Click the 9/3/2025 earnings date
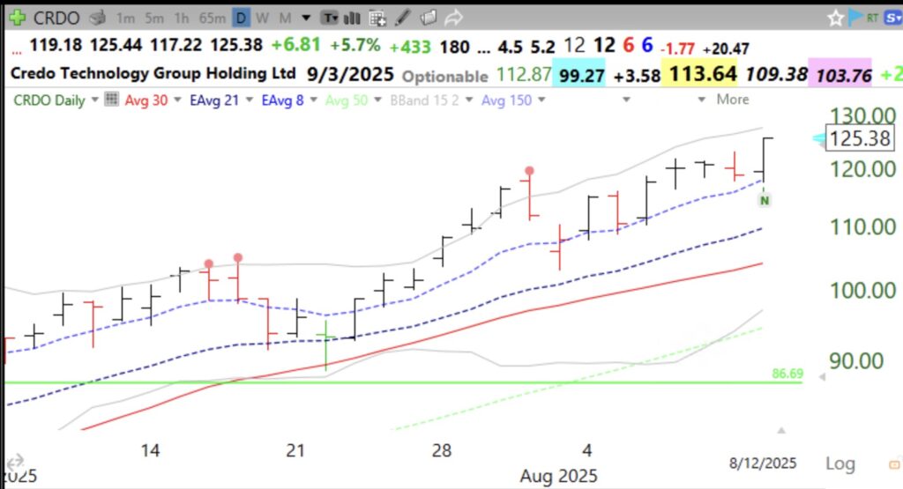This screenshot has width=903, height=489. (x=350, y=74)
